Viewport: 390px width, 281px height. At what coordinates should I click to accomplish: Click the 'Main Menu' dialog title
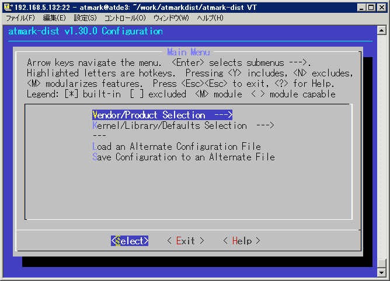click(188, 52)
